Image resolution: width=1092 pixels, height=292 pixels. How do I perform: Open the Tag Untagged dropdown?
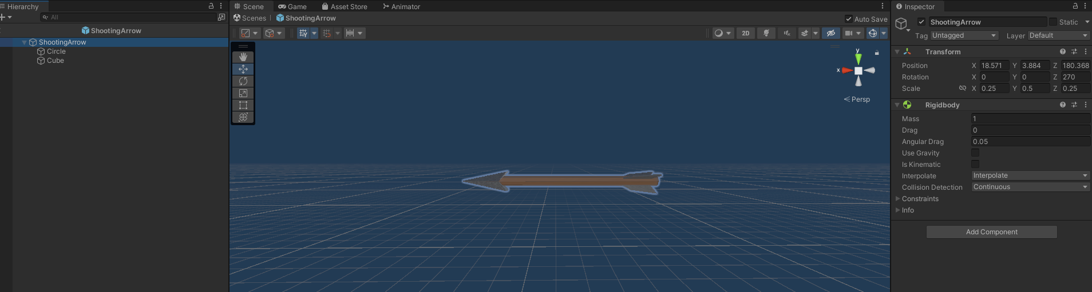(x=964, y=35)
